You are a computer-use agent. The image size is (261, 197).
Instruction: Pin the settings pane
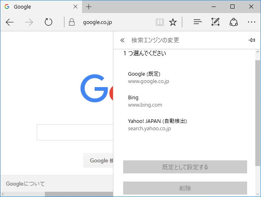[x=252, y=40]
